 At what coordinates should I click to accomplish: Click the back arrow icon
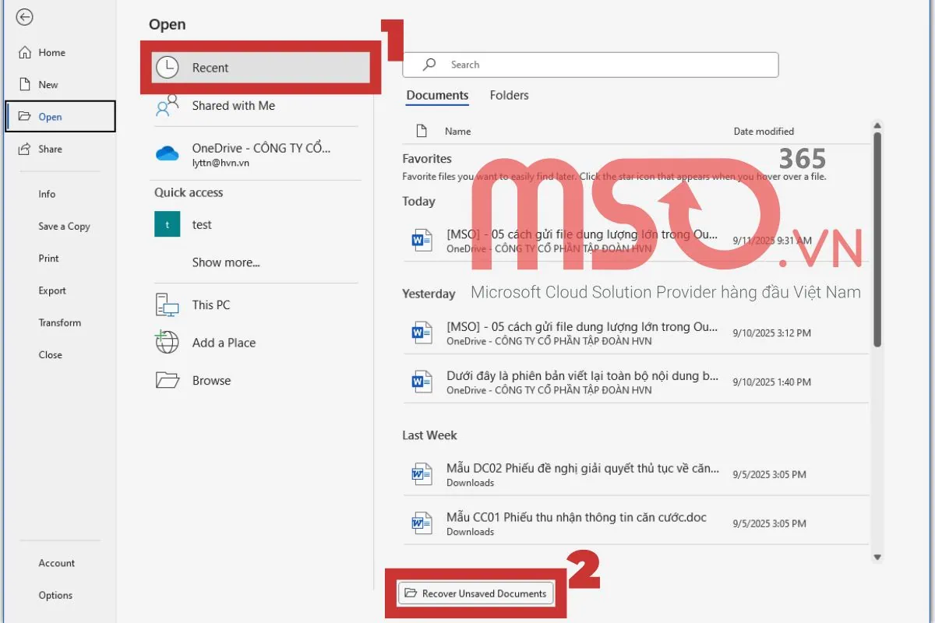pyautogui.click(x=25, y=17)
